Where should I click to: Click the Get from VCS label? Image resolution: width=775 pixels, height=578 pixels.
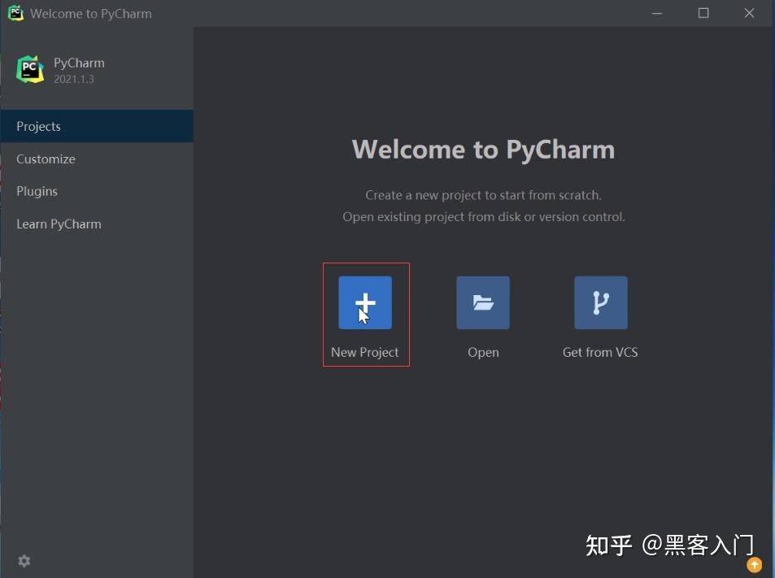tap(599, 352)
